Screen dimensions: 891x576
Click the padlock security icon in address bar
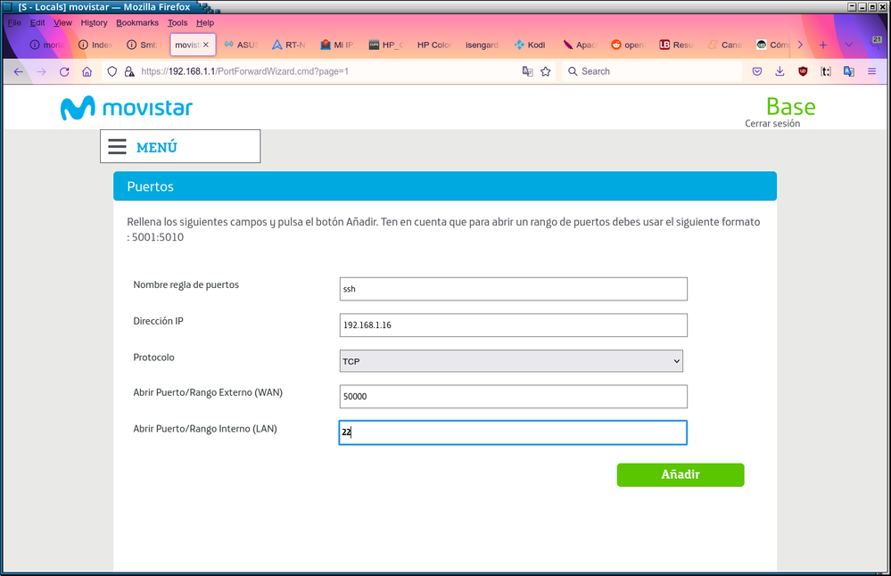tap(130, 71)
